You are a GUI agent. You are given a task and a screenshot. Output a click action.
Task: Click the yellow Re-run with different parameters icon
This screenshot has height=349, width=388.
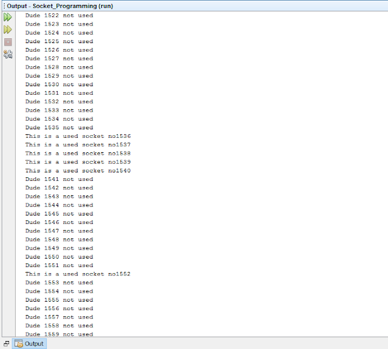[8, 30]
